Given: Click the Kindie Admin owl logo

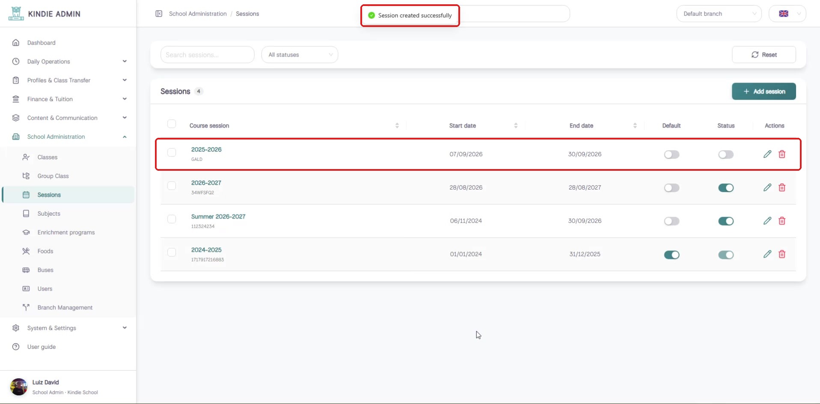Looking at the screenshot, I should coord(16,14).
